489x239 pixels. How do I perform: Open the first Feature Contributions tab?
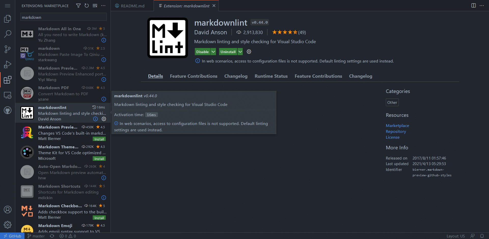(194, 76)
